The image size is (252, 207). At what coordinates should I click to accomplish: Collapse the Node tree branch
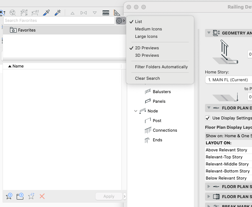click(x=136, y=111)
